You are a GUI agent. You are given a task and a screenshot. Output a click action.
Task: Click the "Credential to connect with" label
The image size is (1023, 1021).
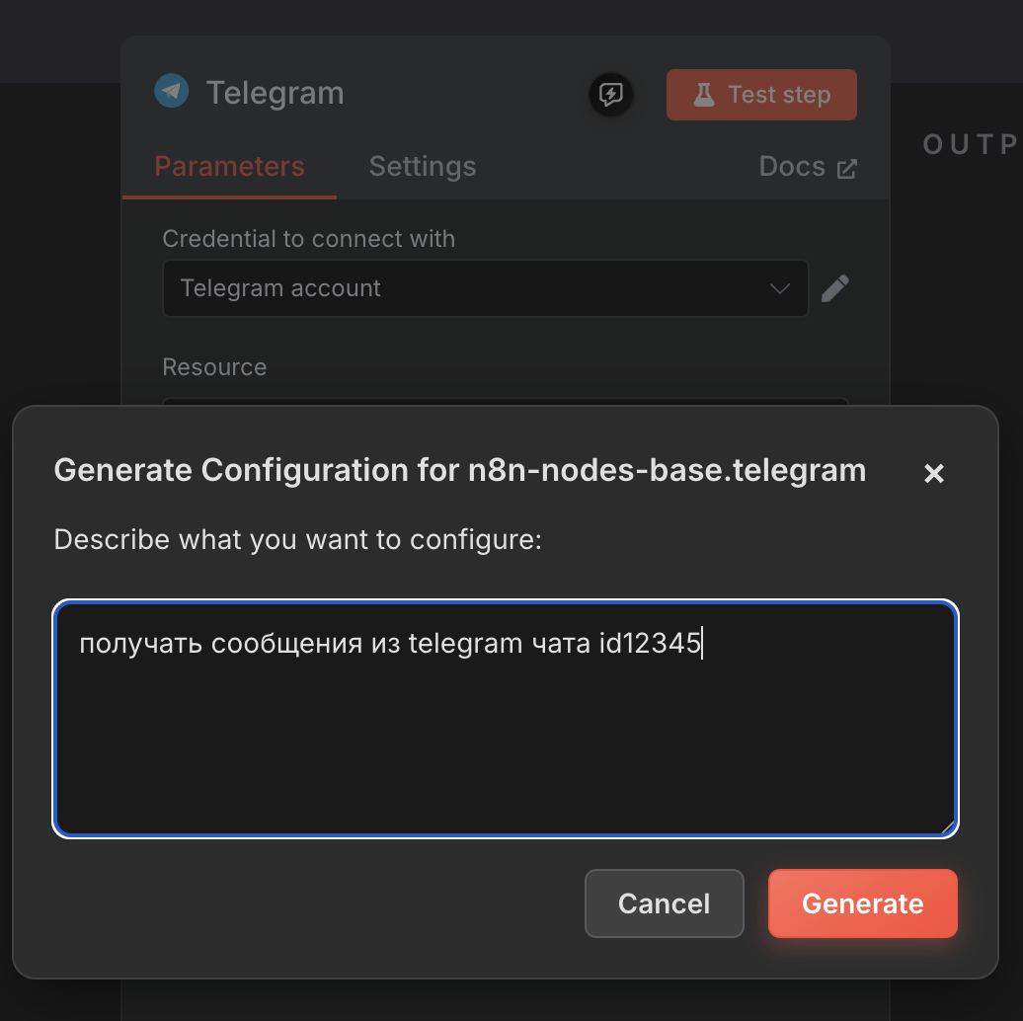[x=308, y=239]
